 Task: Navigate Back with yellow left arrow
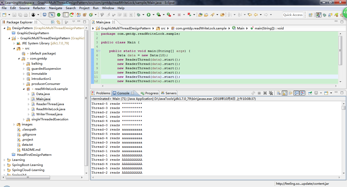point(256,15)
